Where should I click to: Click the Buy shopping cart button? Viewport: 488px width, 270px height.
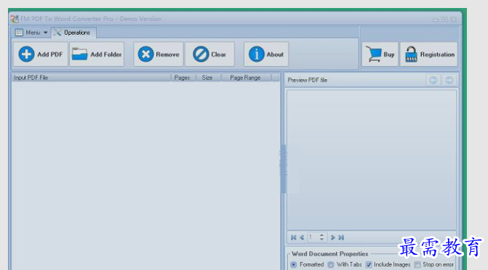(380, 54)
